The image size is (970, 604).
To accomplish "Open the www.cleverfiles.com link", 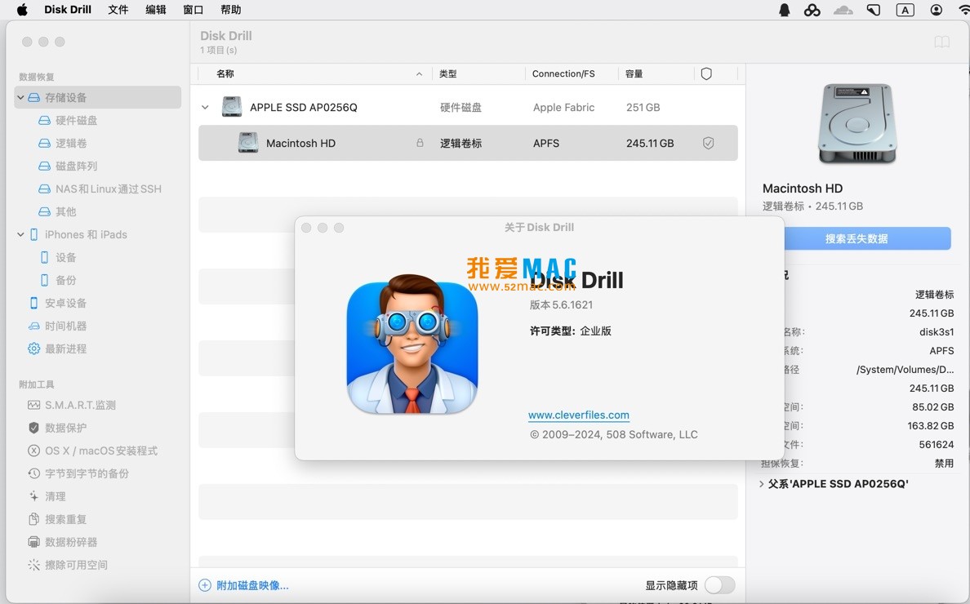I will coord(578,415).
